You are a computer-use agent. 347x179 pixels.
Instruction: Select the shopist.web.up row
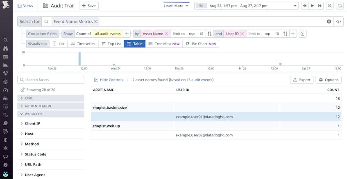216,126
